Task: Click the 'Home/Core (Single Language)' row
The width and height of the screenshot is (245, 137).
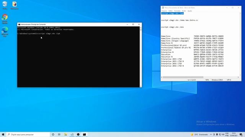Action: [192, 41]
